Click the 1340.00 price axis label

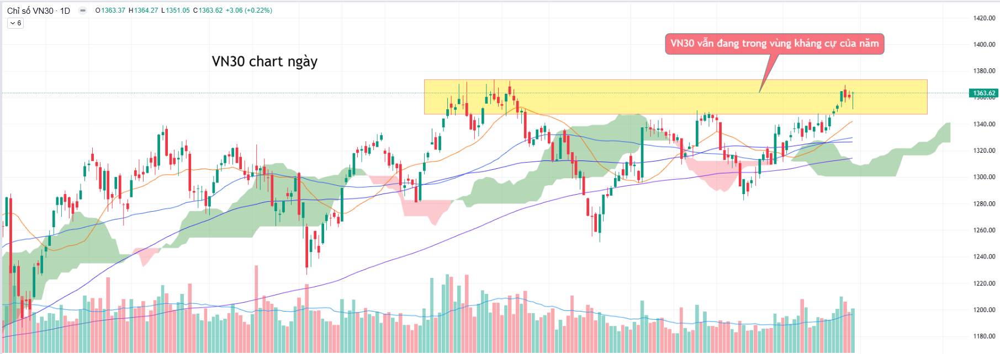983,124
